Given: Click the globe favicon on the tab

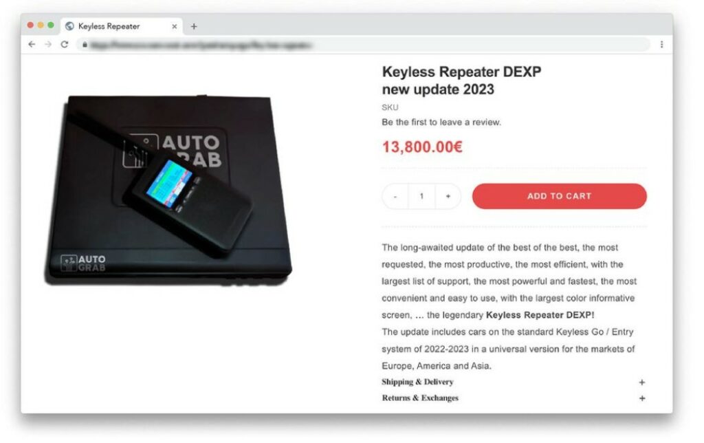Looking at the screenshot, I should pos(69,26).
